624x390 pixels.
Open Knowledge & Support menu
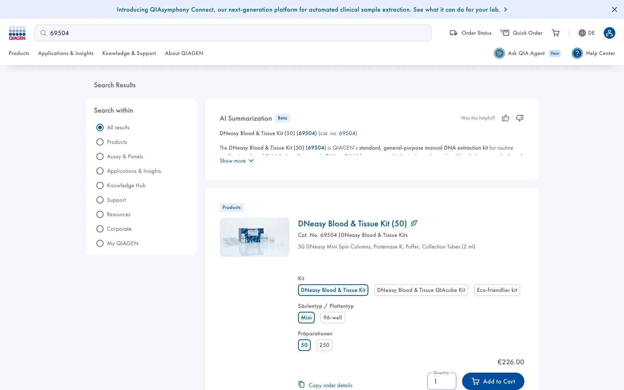pos(129,53)
